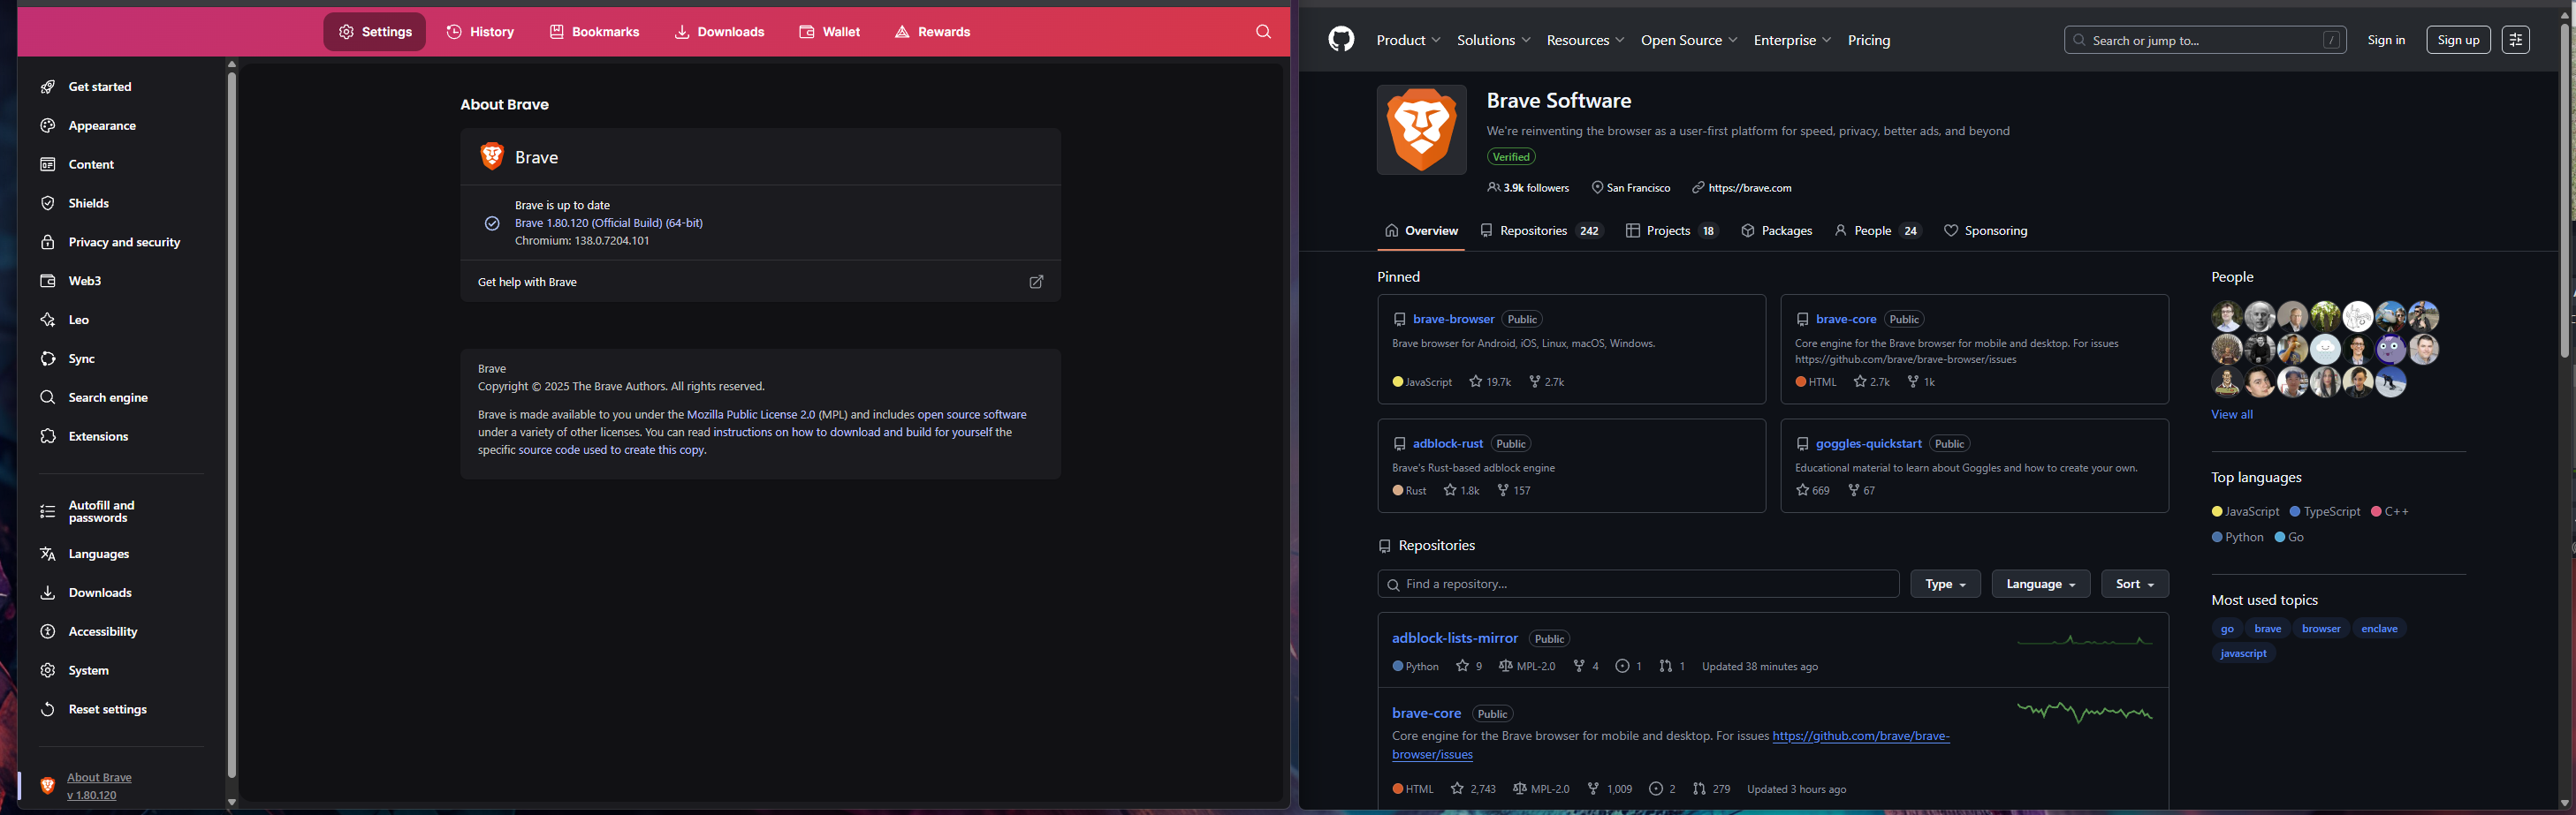Star the brave-browser pinned repo count
This screenshot has width=2576, height=815.
coord(1490,382)
